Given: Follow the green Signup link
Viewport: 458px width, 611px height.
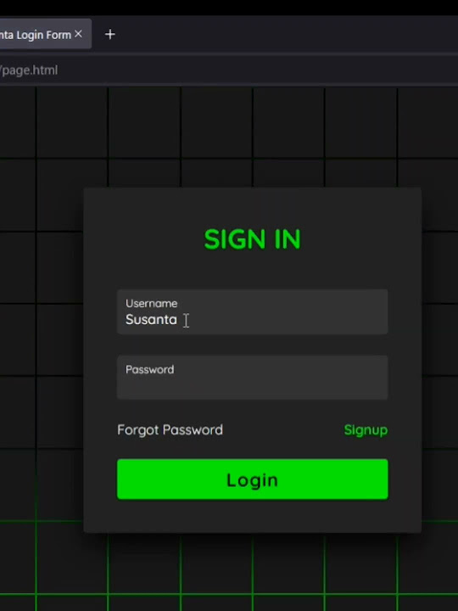Looking at the screenshot, I should [x=366, y=430].
